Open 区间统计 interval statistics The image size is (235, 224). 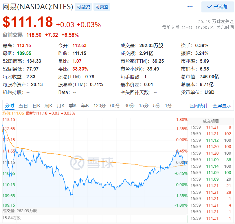pos(199,105)
